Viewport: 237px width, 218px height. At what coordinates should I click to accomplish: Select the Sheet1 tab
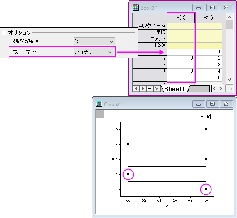174,89
